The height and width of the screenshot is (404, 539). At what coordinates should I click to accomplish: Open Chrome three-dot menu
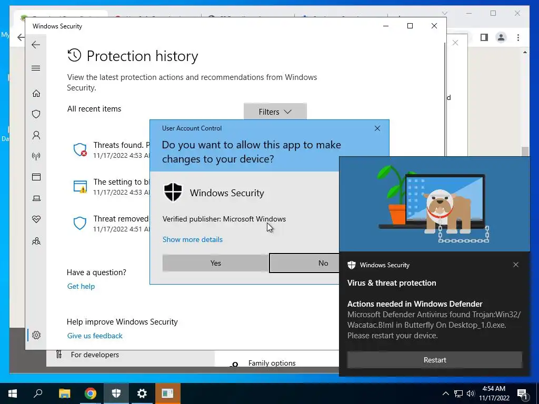coord(518,37)
